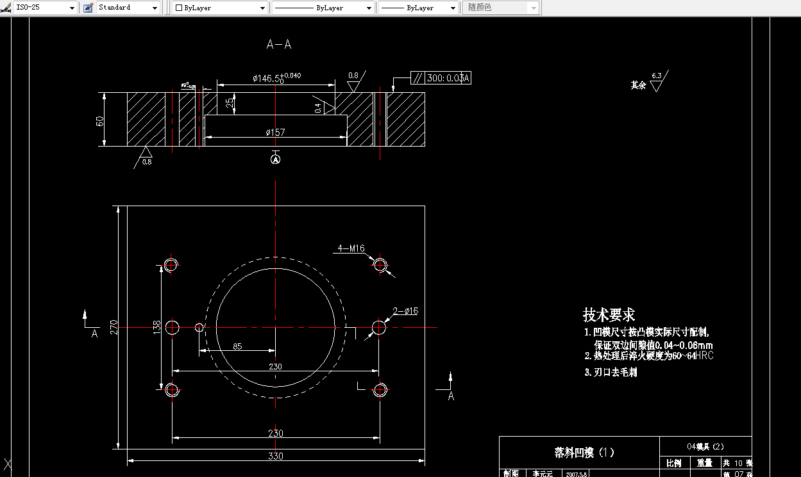
Task: Open the ISO-25 dimension style dropdown
Action: (72, 8)
